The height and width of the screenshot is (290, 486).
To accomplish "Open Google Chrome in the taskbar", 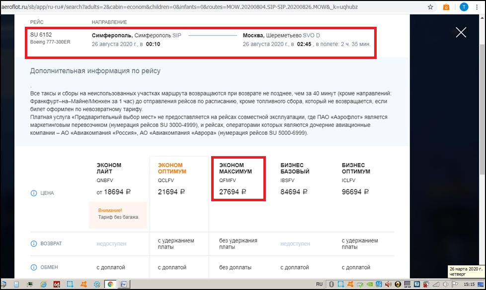I will (110, 284).
